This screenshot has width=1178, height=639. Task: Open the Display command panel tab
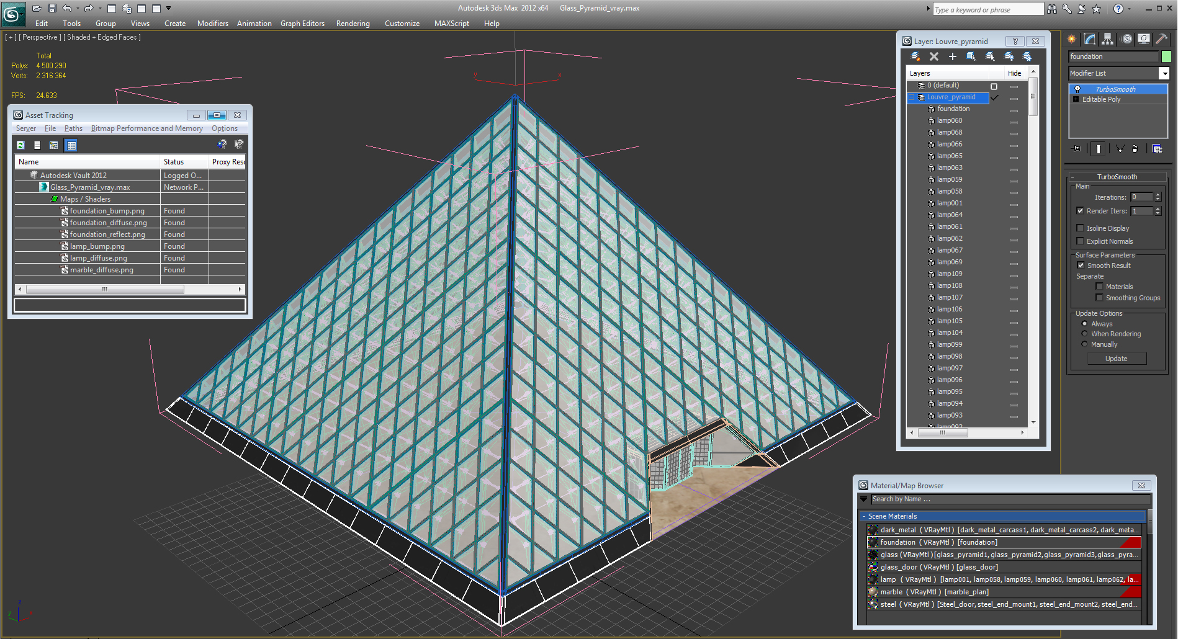(1144, 39)
